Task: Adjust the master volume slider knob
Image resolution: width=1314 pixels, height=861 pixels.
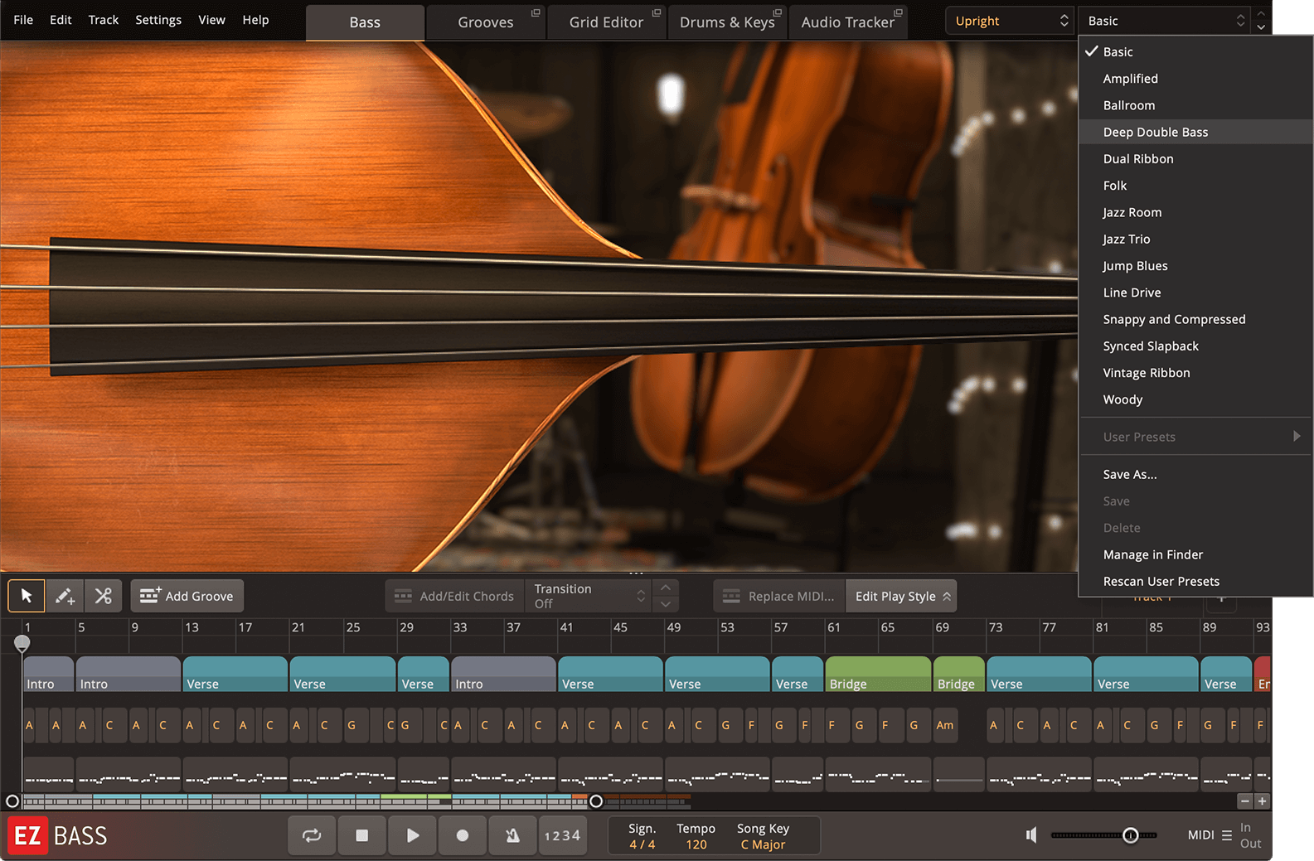Action: [1130, 835]
